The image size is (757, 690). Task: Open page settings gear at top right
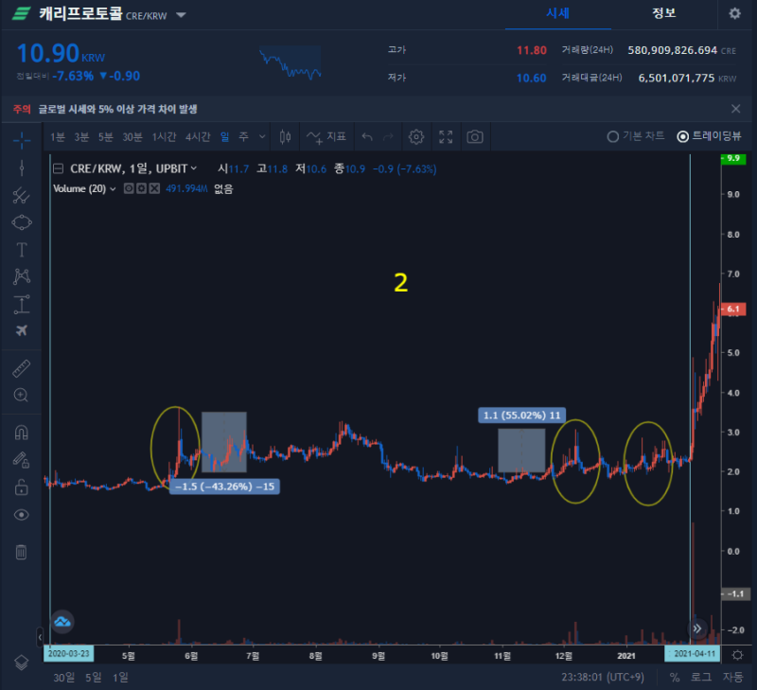click(735, 13)
